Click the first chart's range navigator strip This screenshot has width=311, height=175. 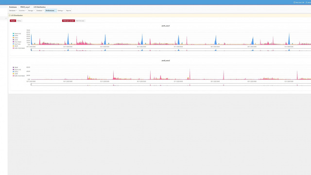(171, 50)
